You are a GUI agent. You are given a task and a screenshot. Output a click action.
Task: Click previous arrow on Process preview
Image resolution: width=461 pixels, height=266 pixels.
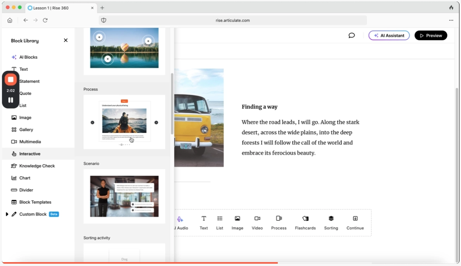[x=92, y=122]
